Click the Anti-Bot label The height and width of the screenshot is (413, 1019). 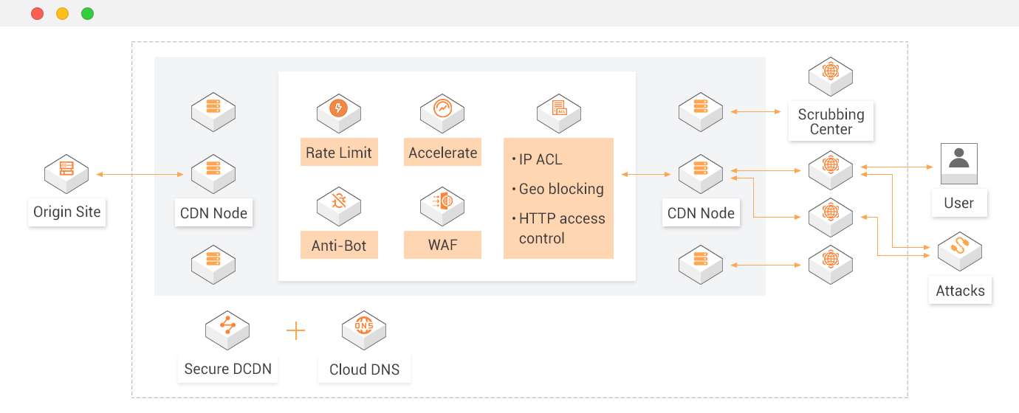(339, 245)
